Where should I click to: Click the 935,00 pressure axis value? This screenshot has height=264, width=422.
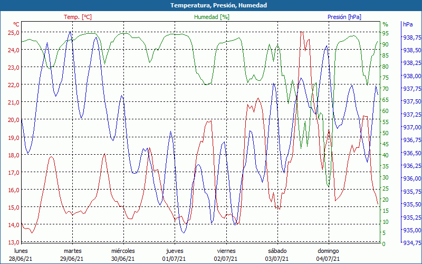(x=412, y=230)
